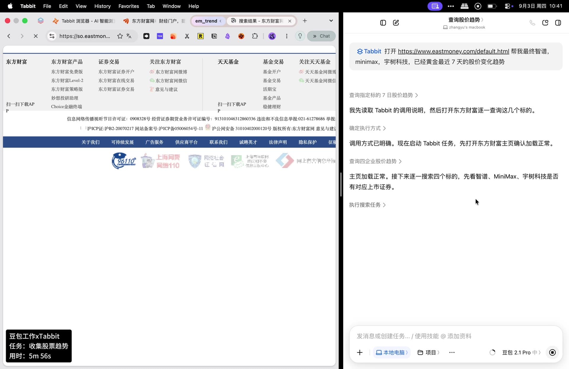Select the 搜索结果 - 东方财富网 tab
The image size is (569, 369).
point(261,21)
